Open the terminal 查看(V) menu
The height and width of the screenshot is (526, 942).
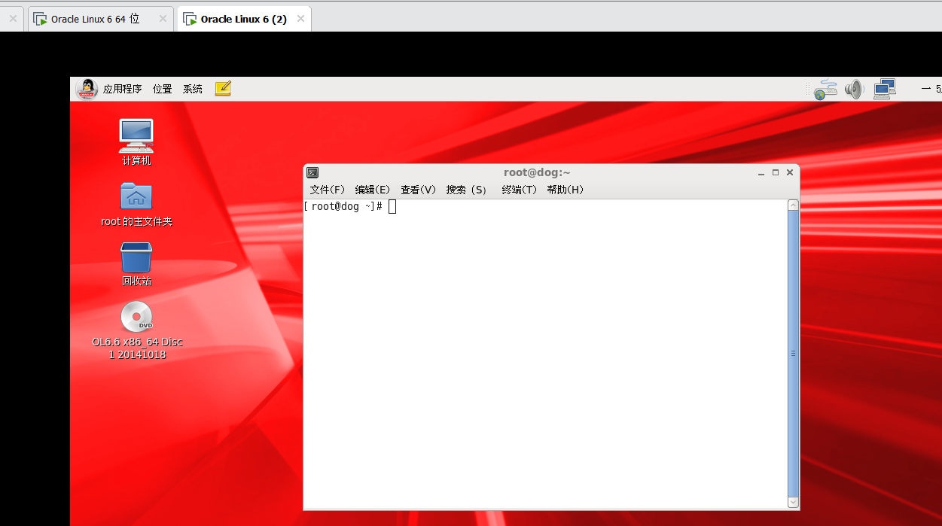click(419, 190)
